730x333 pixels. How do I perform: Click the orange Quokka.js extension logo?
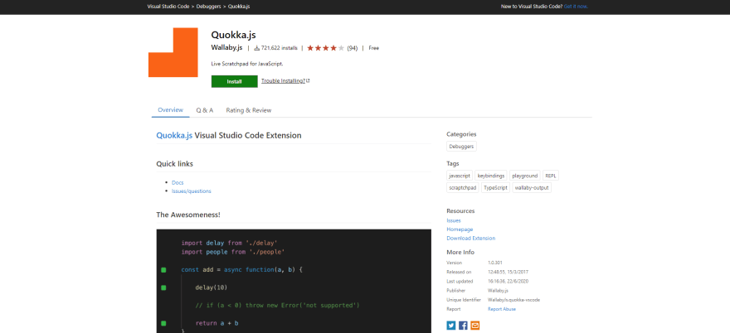click(173, 52)
